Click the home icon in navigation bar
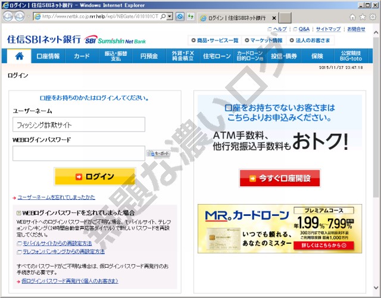This screenshot has height=298, width=381. coord(19,56)
